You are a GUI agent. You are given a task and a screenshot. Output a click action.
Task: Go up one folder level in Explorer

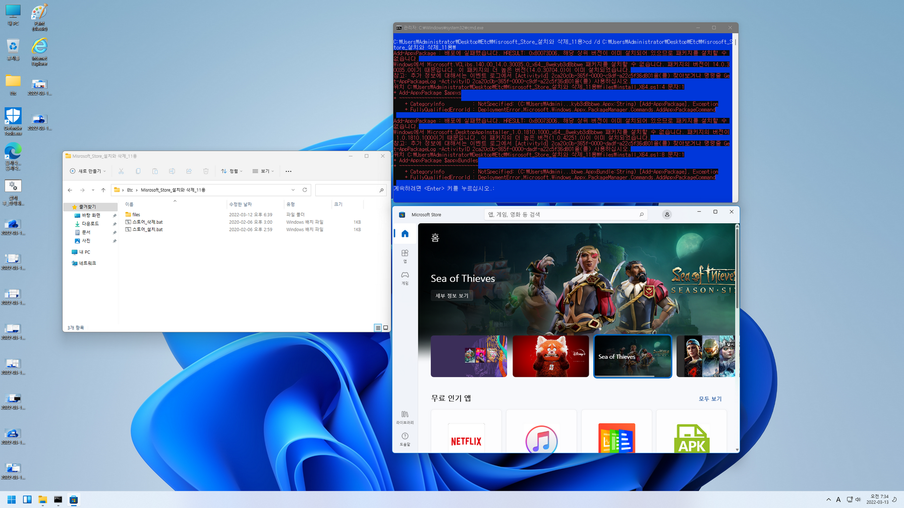103,190
